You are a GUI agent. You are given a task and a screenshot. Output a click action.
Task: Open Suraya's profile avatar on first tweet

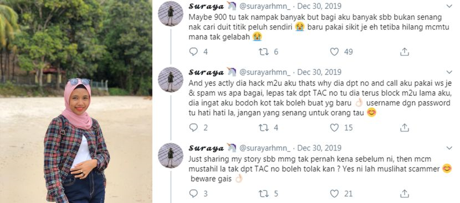click(171, 13)
